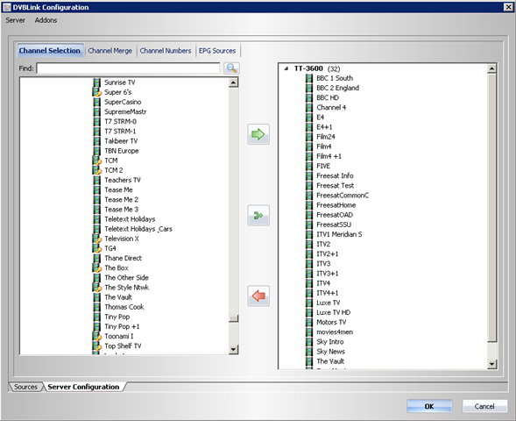Open the Server menu
This screenshot has height=421, width=516.
pyautogui.click(x=15, y=20)
